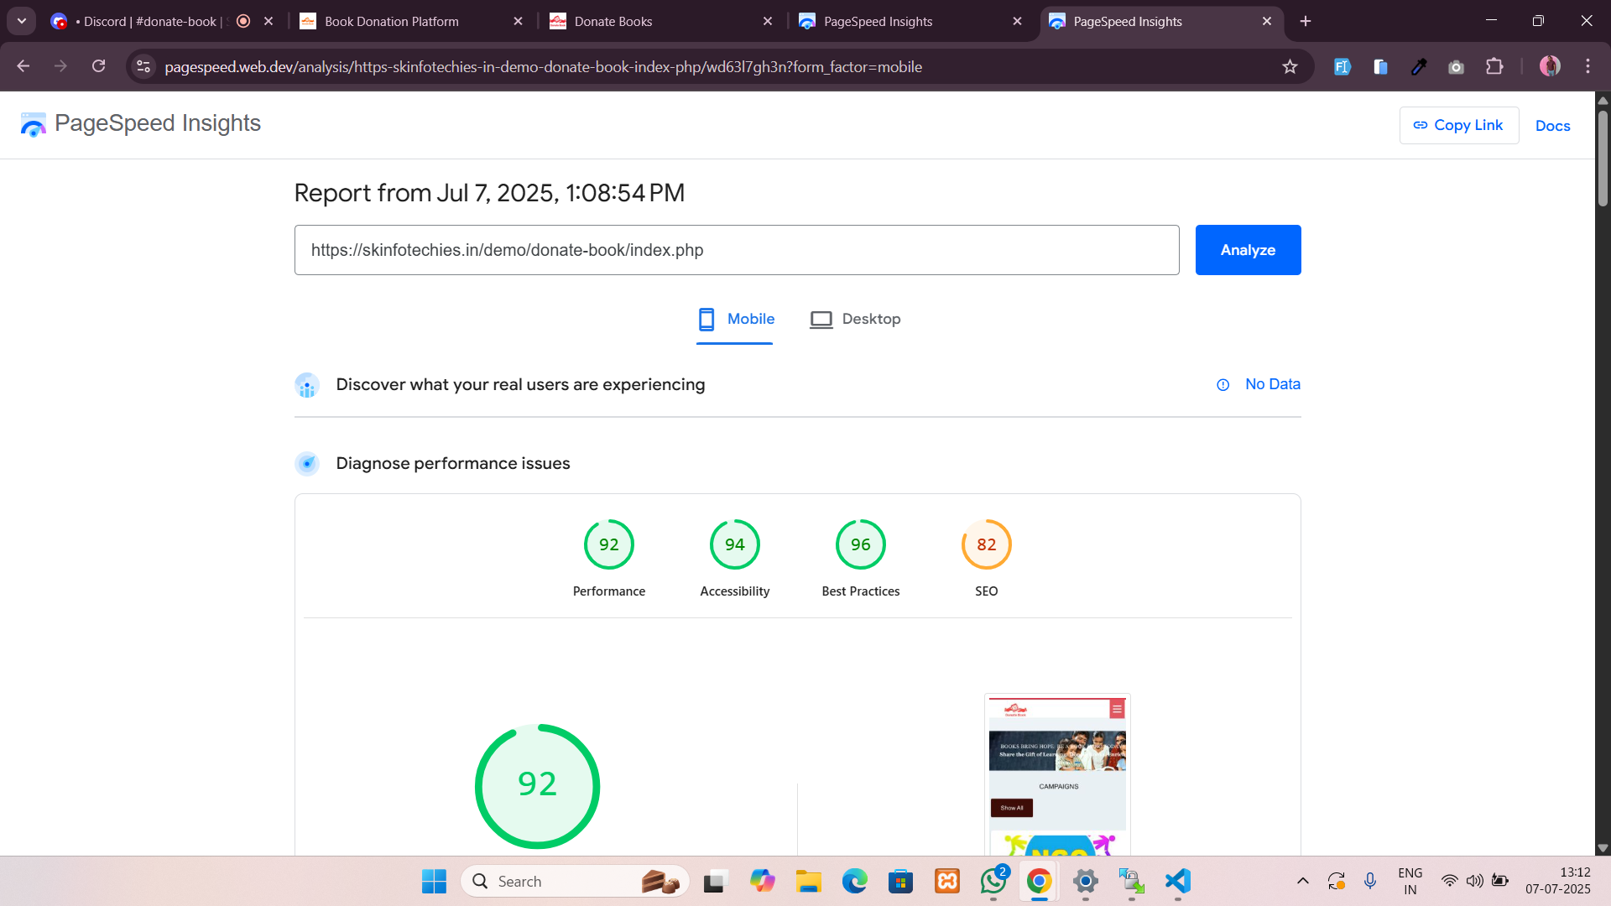Click the Copy Link button
The image size is (1611, 906).
click(x=1458, y=126)
